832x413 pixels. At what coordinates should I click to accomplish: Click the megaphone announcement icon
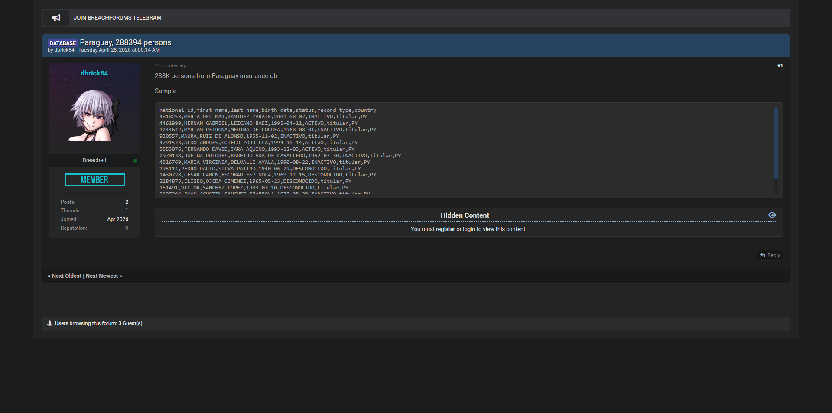pos(56,18)
